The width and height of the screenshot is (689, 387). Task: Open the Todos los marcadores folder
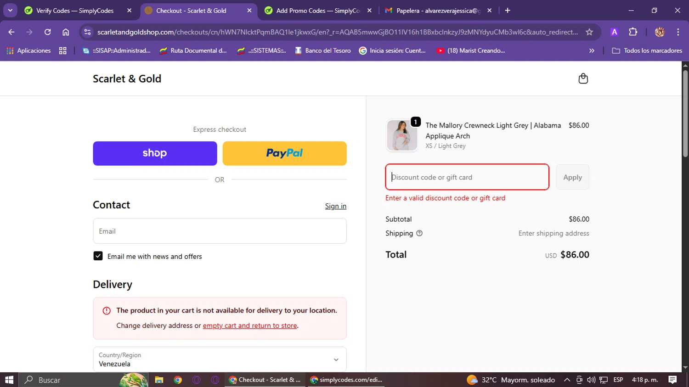tap(647, 50)
